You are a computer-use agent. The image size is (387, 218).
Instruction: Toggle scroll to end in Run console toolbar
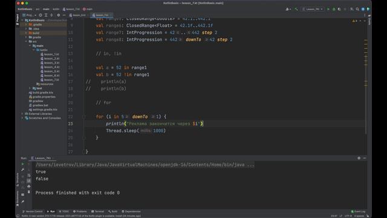[29, 181]
